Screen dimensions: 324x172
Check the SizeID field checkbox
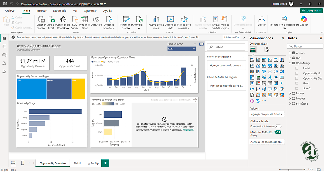pos(297,88)
